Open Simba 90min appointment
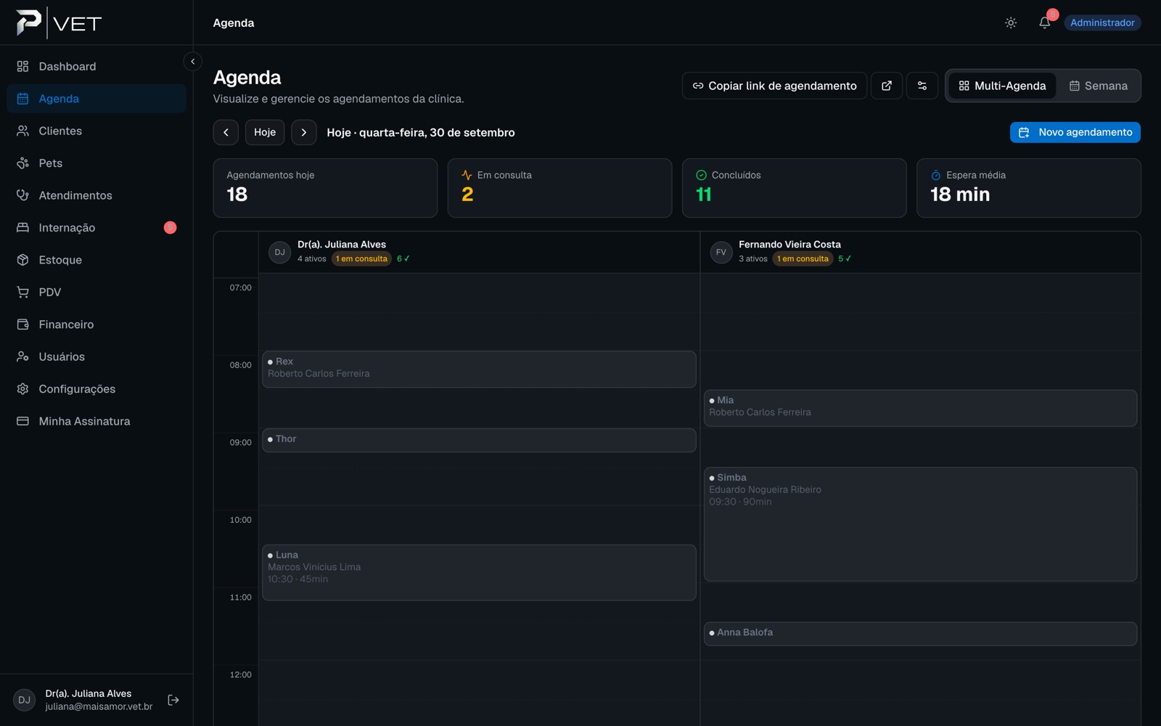The height and width of the screenshot is (726, 1161). (920, 524)
